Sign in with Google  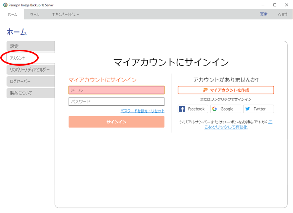[x=226, y=109]
